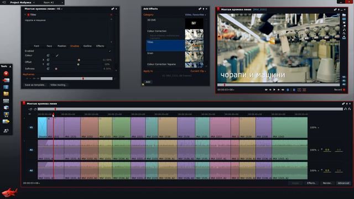This screenshot has width=354, height=199.
Task: Click the folder icon in viewer side strip
Action: pos(344,15)
